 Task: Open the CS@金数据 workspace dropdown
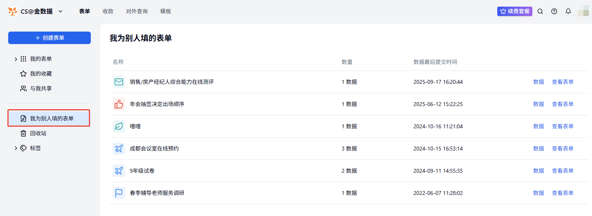click(60, 11)
